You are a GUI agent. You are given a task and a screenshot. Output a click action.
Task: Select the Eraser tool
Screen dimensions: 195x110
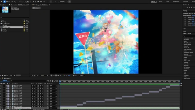pos(38,2)
